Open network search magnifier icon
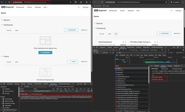 [126, 50]
